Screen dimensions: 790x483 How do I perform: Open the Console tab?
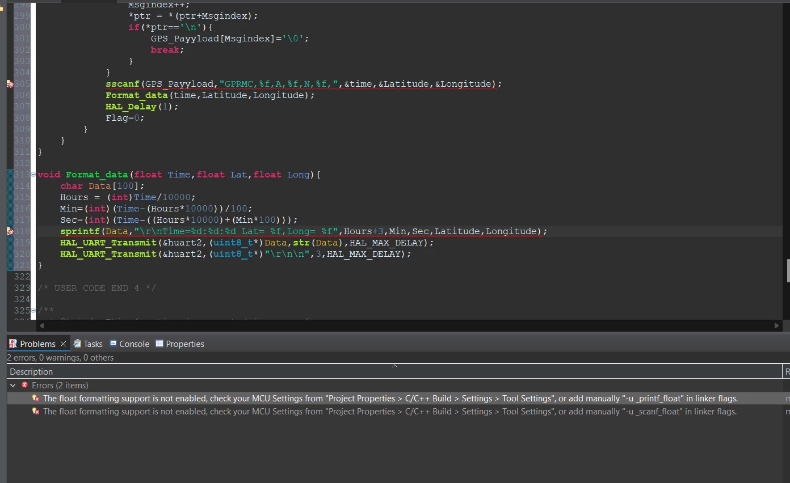(129, 344)
